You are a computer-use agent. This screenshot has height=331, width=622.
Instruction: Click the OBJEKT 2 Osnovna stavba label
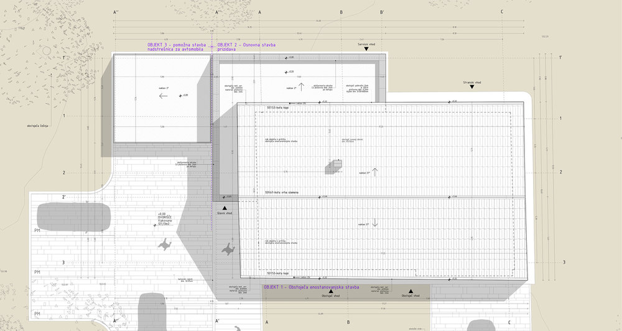[x=246, y=47]
